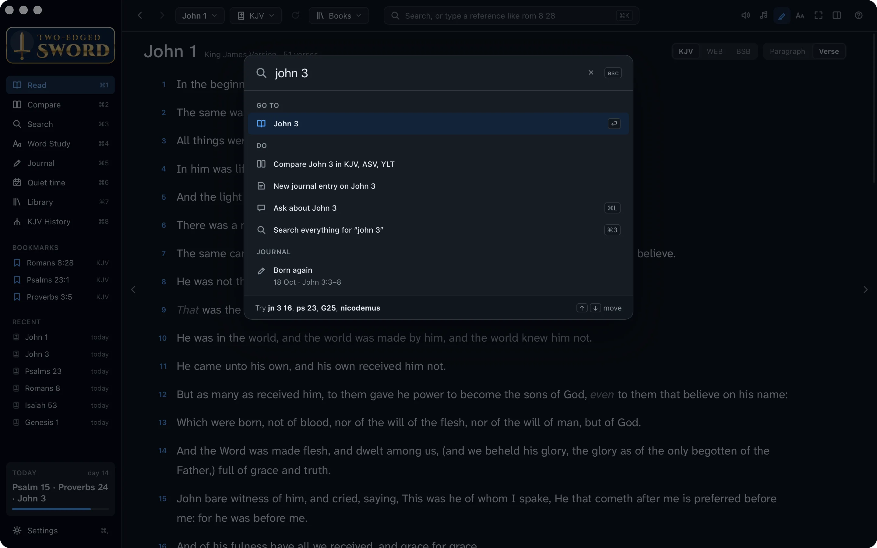
Task: Click the audio speaker icon in the toolbar
Action: click(745, 16)
